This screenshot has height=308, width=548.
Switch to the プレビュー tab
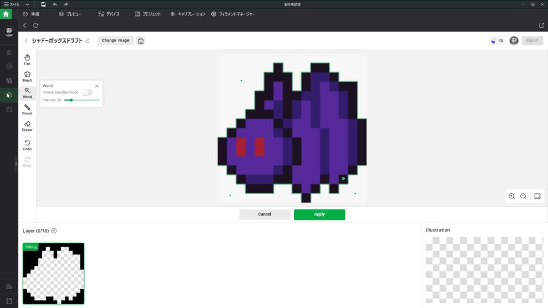(x=70, y=14)
